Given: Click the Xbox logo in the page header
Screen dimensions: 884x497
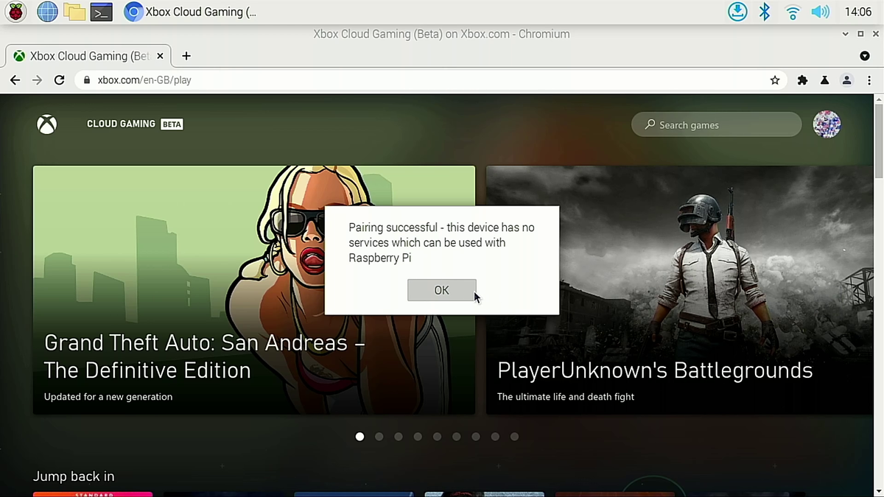Looking at the screenshot, I should point(46,124).
